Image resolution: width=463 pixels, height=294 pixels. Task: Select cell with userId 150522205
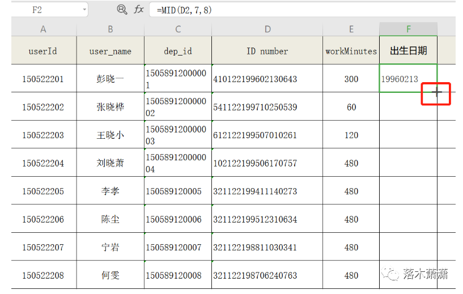pyautogui.click(x=44, y=191)
